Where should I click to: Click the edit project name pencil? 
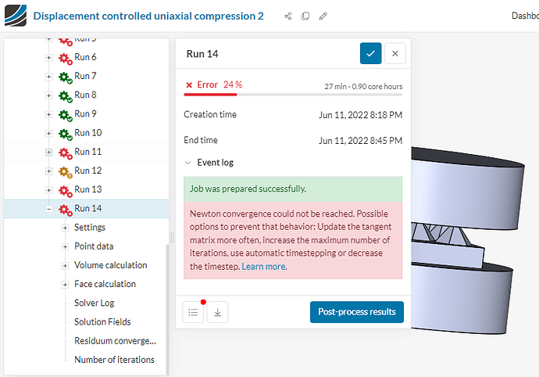pyautogui.click(x=323, y=16)
